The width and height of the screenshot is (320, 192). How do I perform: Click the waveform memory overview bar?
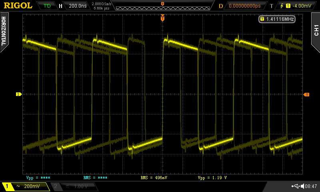[x=163, y=8]
